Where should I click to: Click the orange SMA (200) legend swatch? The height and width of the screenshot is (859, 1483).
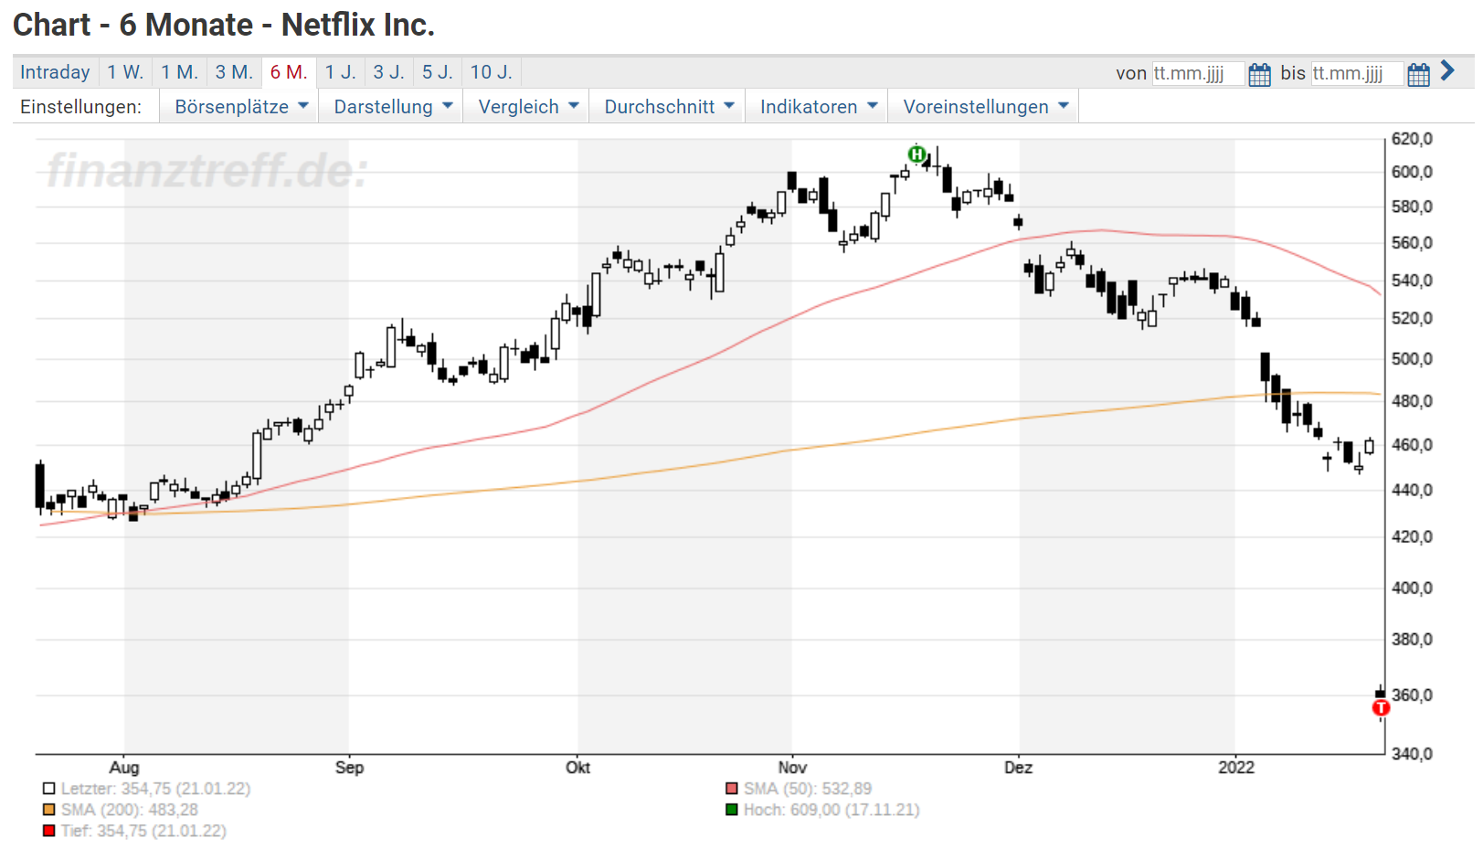pyautogui.click(x=48, y=810)
